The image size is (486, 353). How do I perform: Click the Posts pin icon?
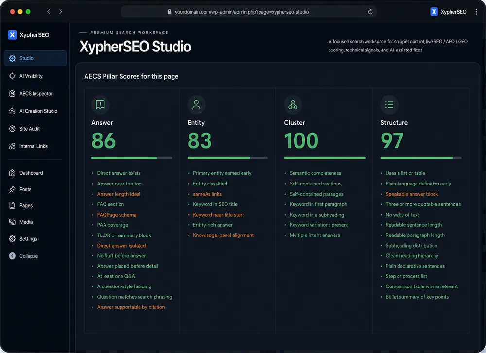tap(12, 189)
